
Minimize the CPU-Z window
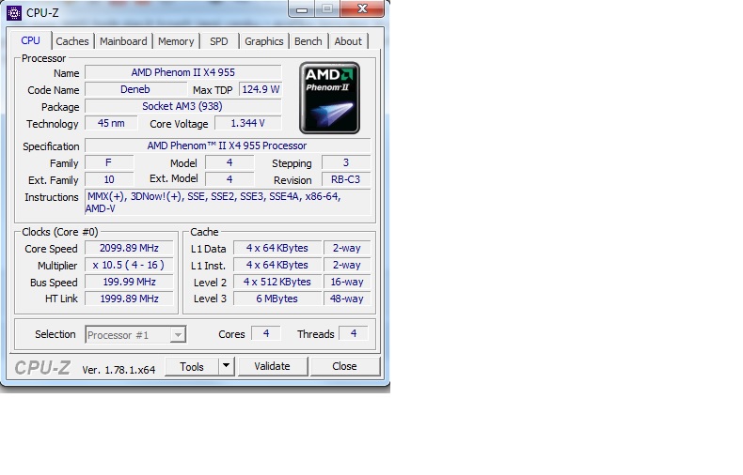302,9
